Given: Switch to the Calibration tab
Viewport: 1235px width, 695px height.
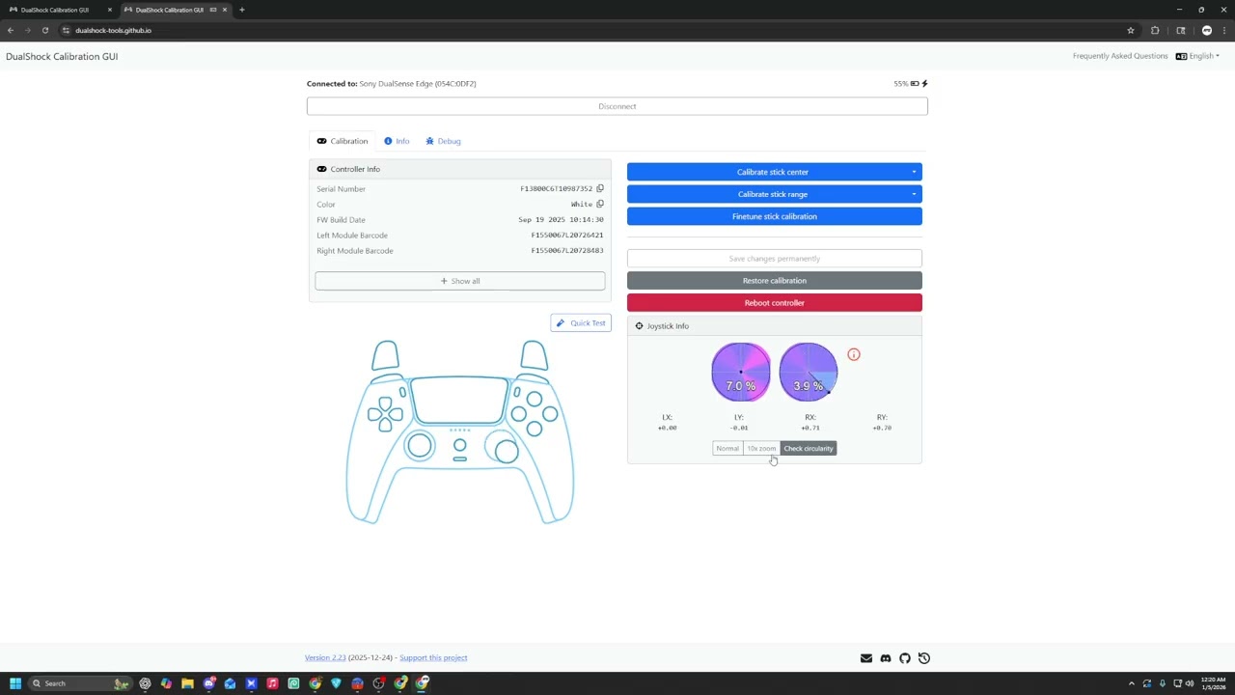Looking at the screenshot, I should coord(343,141).
